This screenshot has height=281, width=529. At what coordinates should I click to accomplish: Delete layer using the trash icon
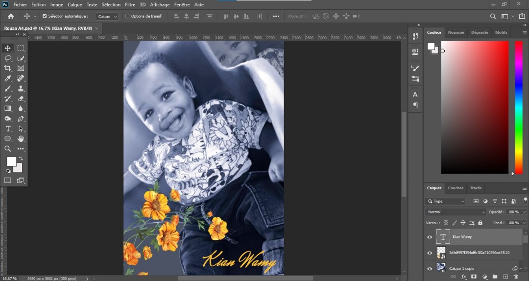515,277
